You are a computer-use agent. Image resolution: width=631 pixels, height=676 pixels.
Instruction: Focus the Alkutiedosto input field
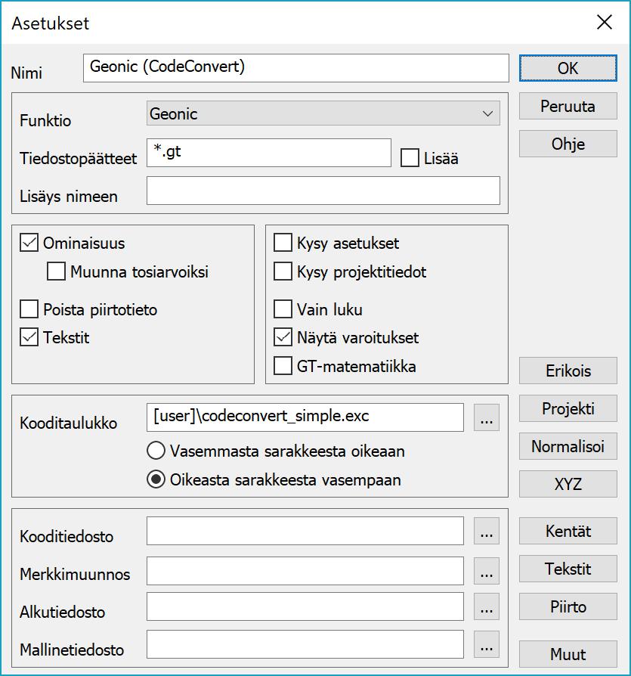305,606
